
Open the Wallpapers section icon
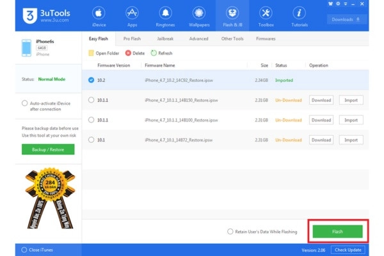pos(198,13)
